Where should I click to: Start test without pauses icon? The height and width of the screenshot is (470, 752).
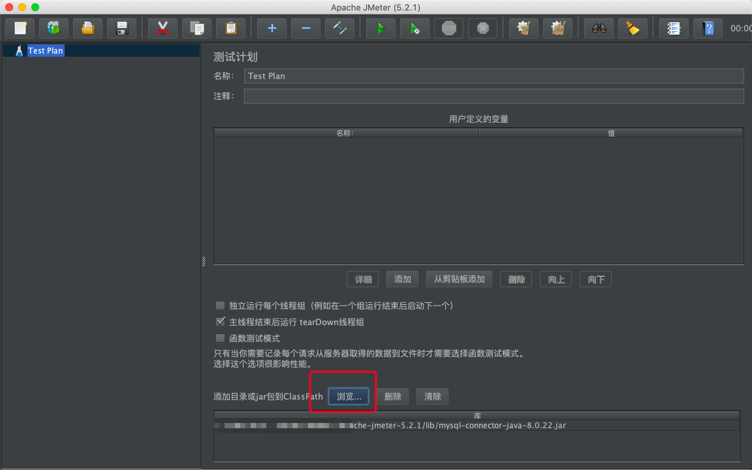(x=415, y=28)
